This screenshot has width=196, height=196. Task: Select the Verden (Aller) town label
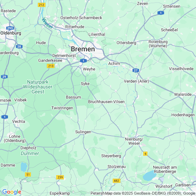136,81
